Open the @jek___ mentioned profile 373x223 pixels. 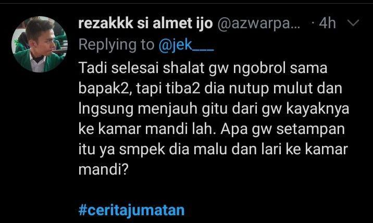tap(186, 44)
